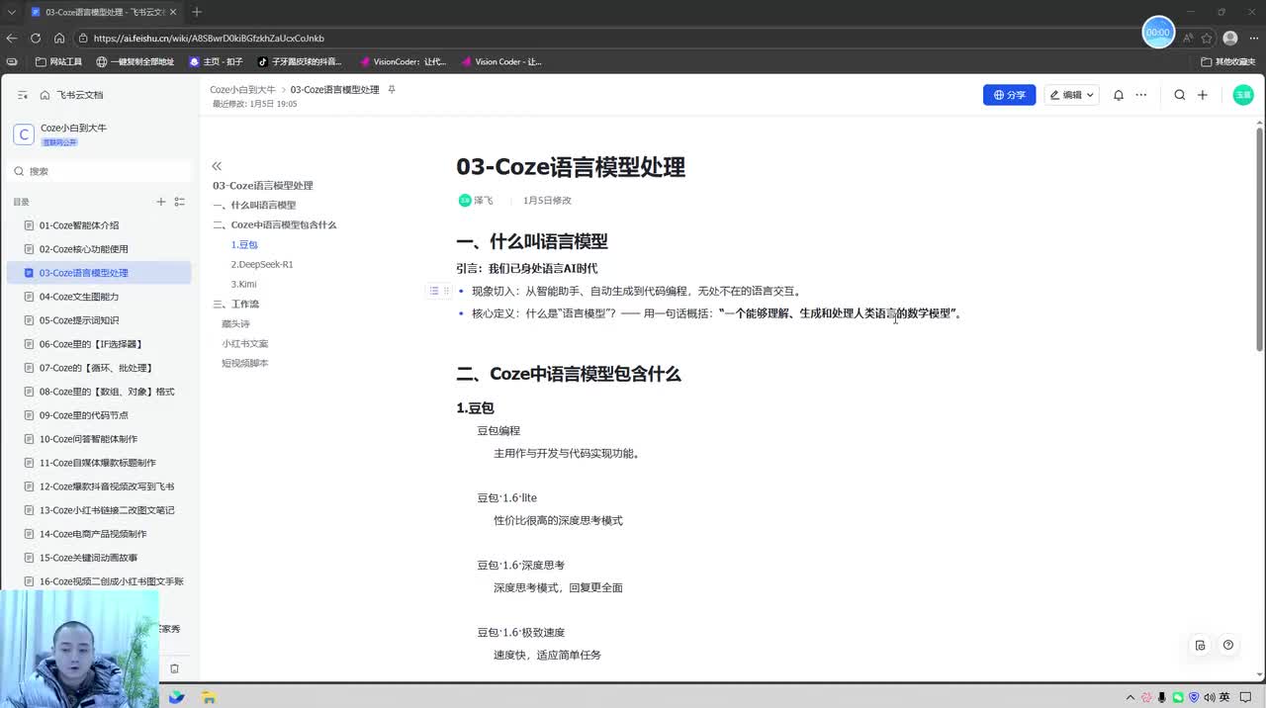Viewport: 1266px width, 708px height.
Task: Collapse the outline panel with the double chevron
Action: tap(217, 166)
